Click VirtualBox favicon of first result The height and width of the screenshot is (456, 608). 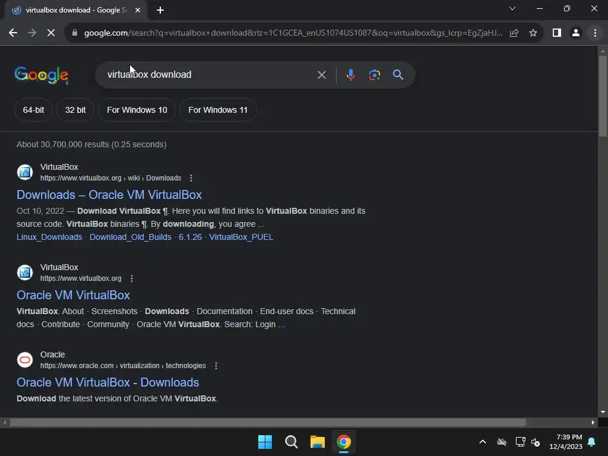[25, 172]
